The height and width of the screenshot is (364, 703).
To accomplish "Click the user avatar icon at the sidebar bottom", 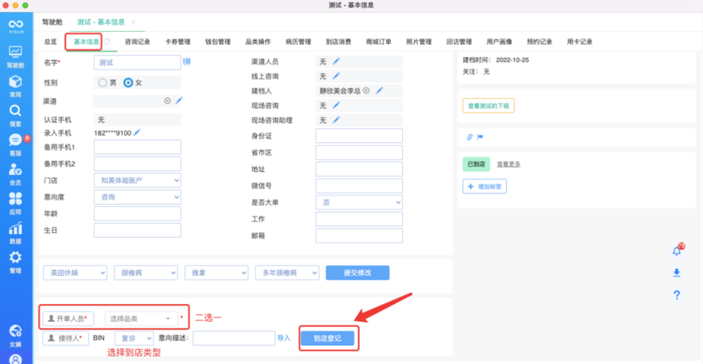I will coord(15,359).
